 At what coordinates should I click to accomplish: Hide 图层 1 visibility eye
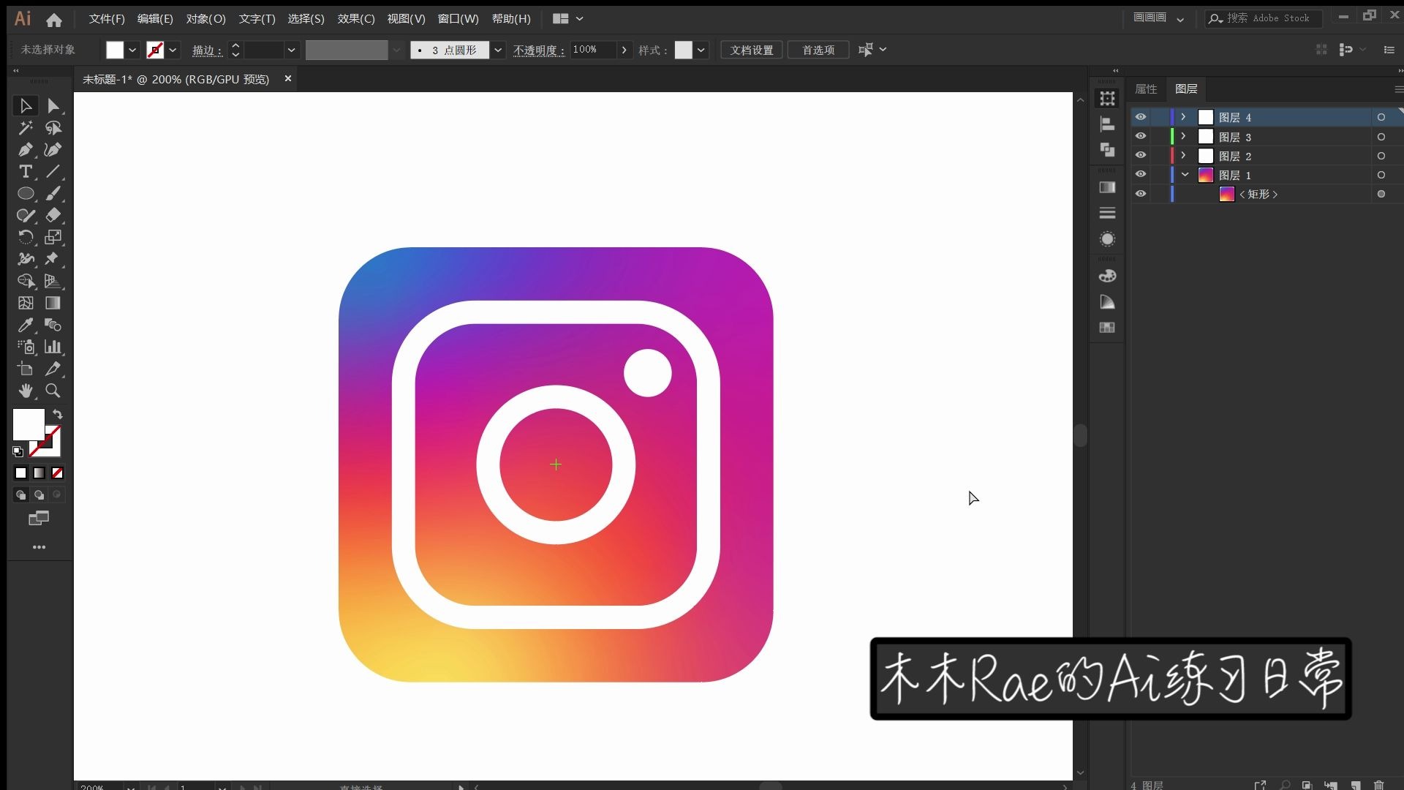pyautogui.click(x=1140, y=174)
